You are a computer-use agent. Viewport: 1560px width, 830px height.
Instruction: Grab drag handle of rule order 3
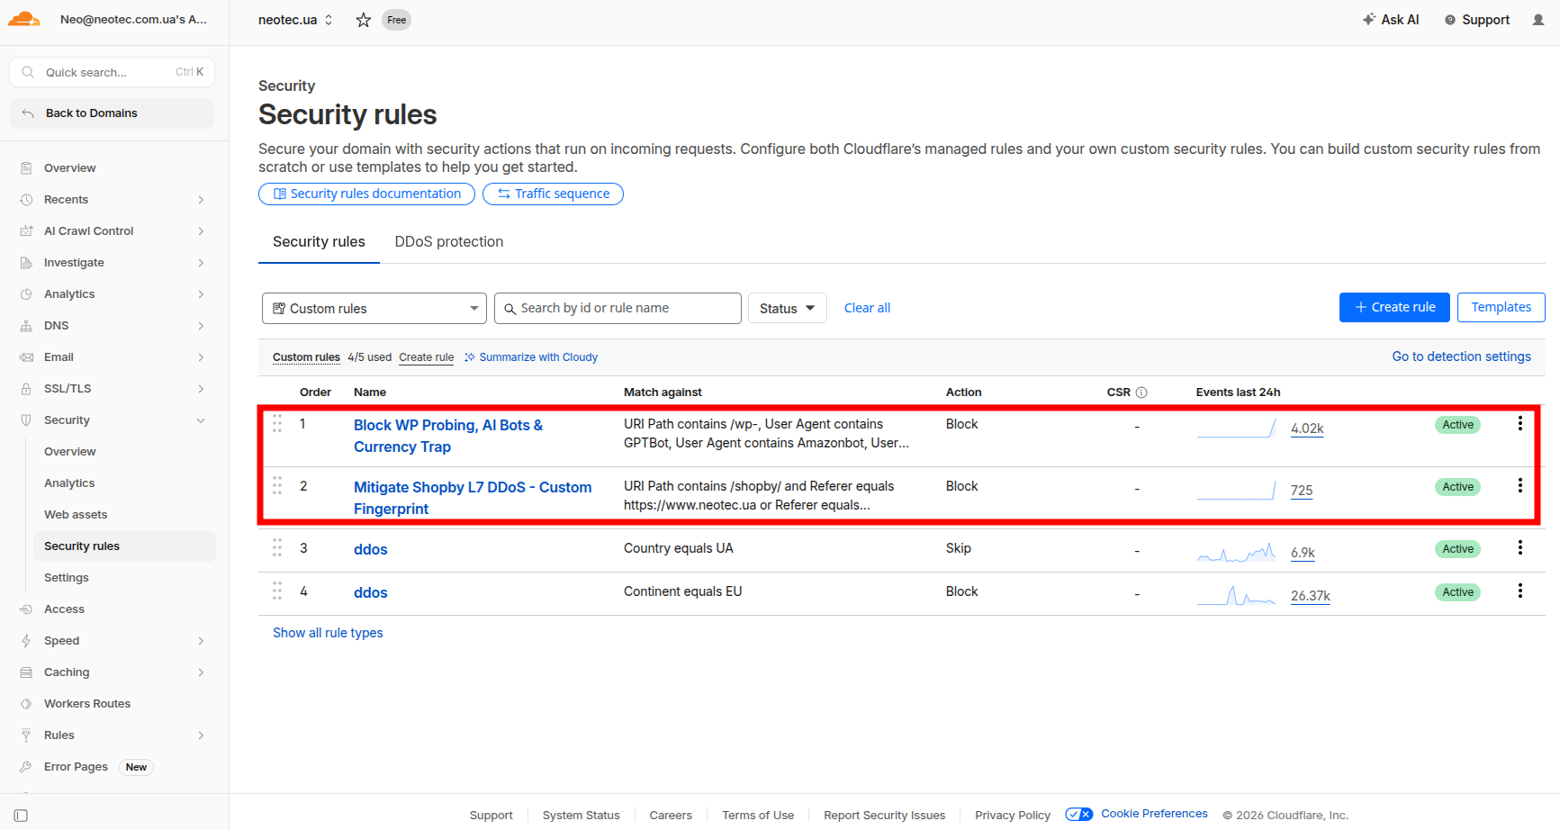click(x=277, y=547)
